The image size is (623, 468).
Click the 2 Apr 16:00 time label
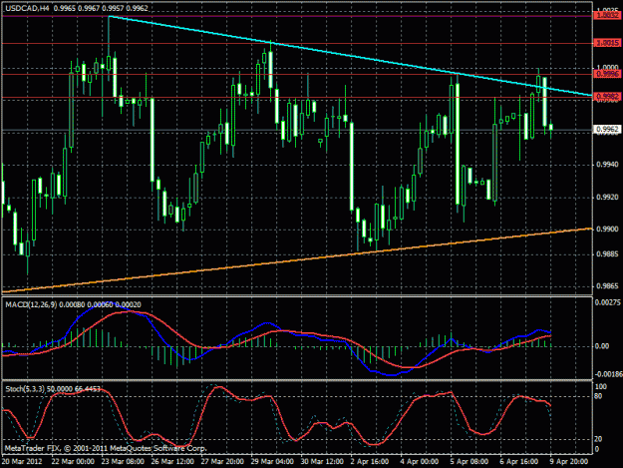pos(369,462)
